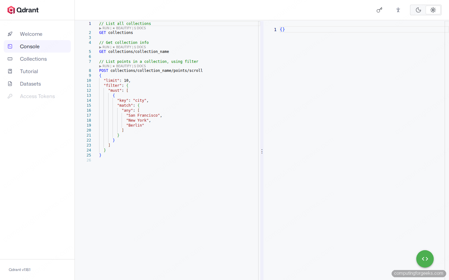Run the 'Get collection info' request

[104, 47]
